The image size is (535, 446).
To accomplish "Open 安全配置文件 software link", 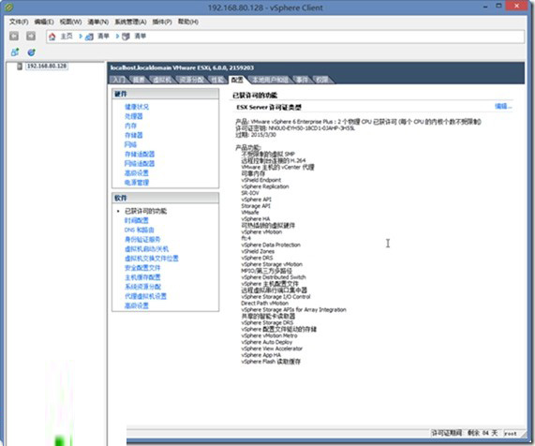I will coord(142,268).
